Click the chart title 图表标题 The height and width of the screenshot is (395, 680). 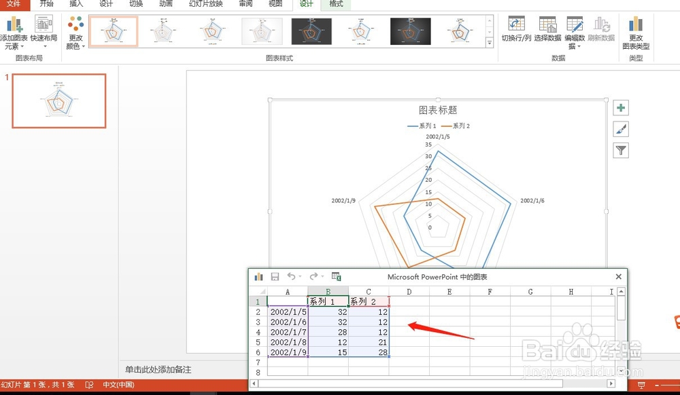[x=438, y=111]
